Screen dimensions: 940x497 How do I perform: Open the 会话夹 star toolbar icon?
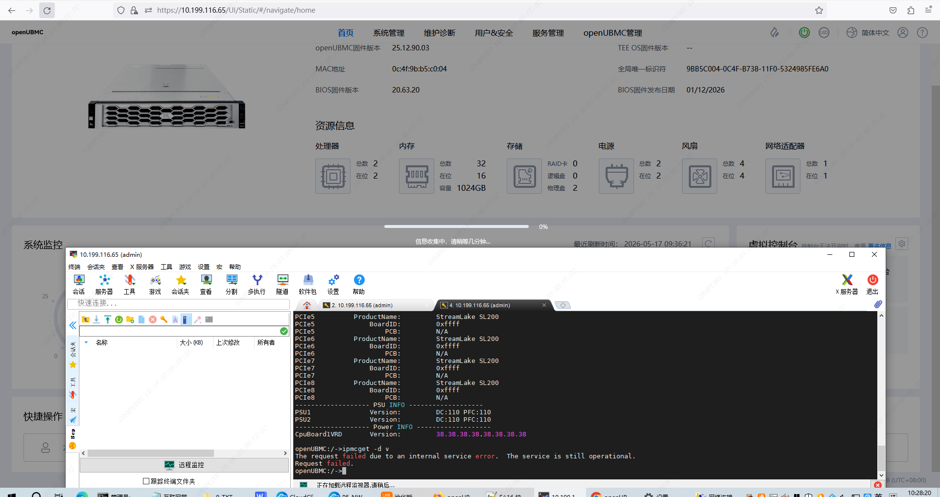181,284
